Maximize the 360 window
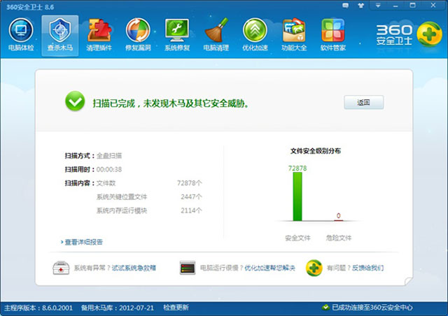The image size is (448, 316). 412,5
